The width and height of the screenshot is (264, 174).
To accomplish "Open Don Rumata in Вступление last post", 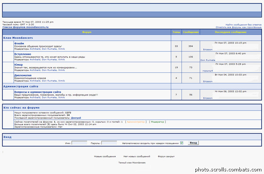I will click(208, 60).
